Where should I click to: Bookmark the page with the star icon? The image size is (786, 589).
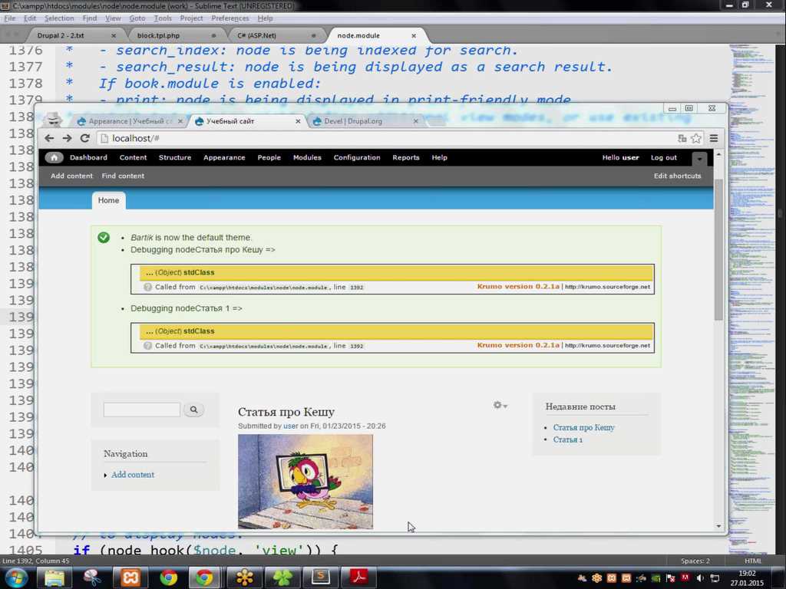[696, 138]
